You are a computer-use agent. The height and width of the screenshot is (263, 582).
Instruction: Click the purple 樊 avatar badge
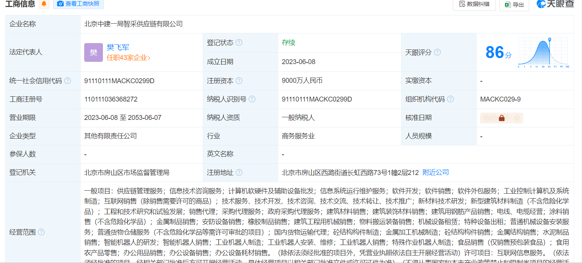(x=94, y=52)
